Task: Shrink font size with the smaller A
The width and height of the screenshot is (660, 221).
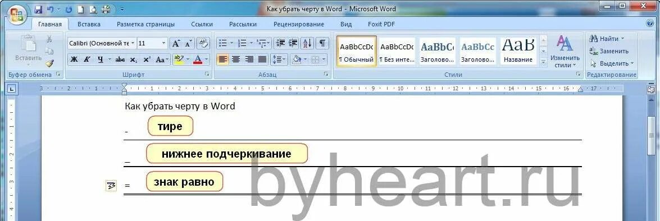Action: [x=188, y=43]
